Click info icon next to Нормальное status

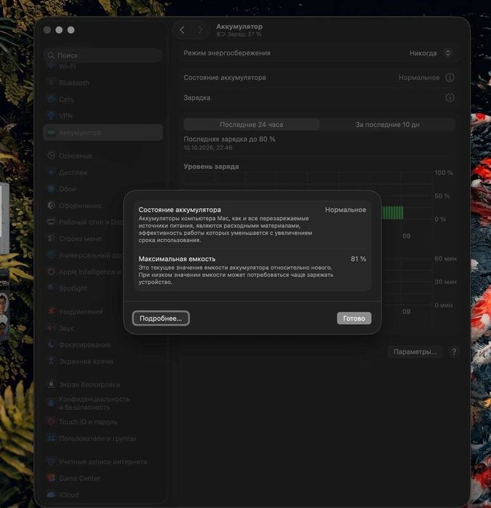click(450, 78)
